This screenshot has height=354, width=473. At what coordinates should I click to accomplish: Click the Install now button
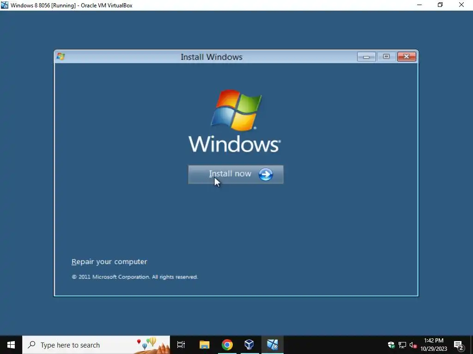pyautogui.click(x=236, y=174)
